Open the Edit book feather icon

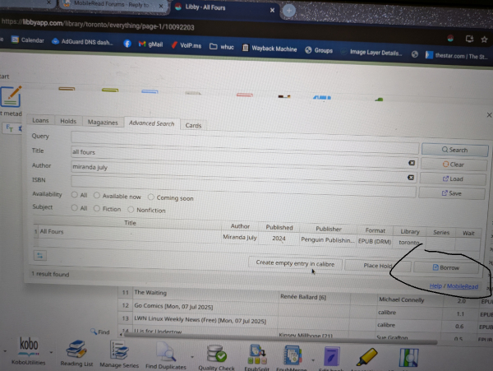(x=331, y=356)
